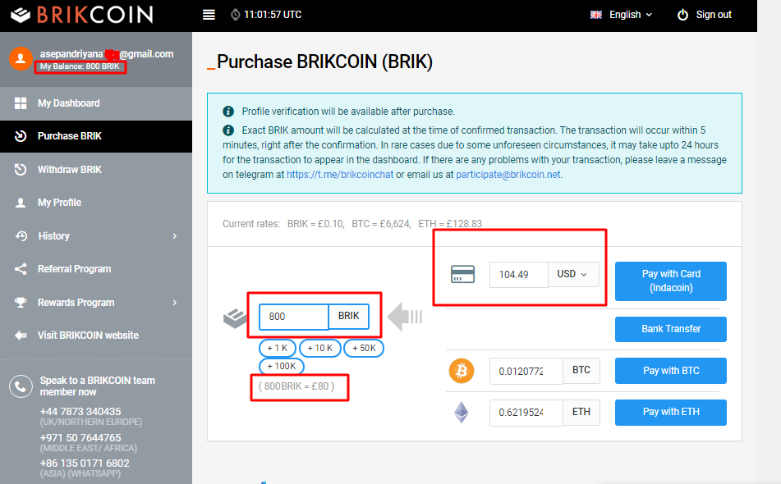The image size is (781, 484).
Task: Click the My Balance: 800 BRIK text
Action: pos(80,66)
